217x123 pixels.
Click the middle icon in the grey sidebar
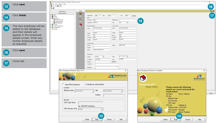click(x=80, y=19)
